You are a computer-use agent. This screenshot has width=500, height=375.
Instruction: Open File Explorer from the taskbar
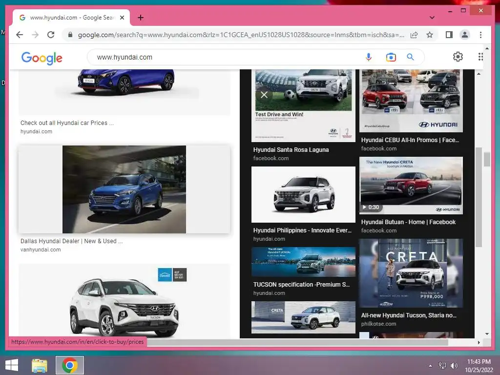coord(40,365)
